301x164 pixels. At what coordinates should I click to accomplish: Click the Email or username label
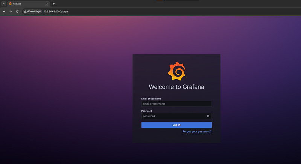(x=151, y=99)
